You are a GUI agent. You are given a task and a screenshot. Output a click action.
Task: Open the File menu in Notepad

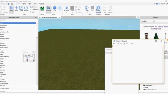pyautogui.click(x=114, y=44)
